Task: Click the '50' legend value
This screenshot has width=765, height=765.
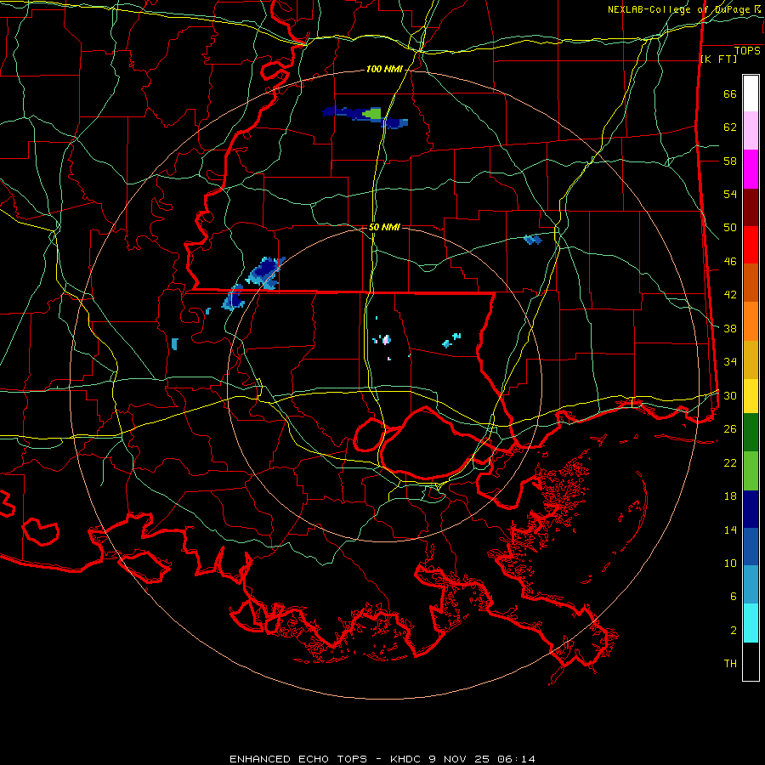Action: tap(730, 228)
